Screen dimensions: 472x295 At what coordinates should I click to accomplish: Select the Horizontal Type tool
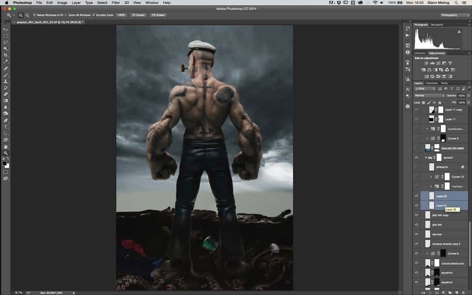click(x=6, y=127)
